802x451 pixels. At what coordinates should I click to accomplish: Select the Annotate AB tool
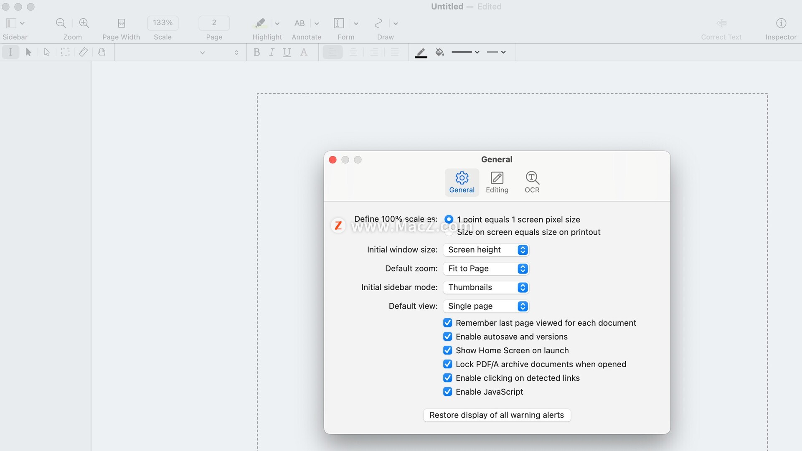(x=299, y=23)
